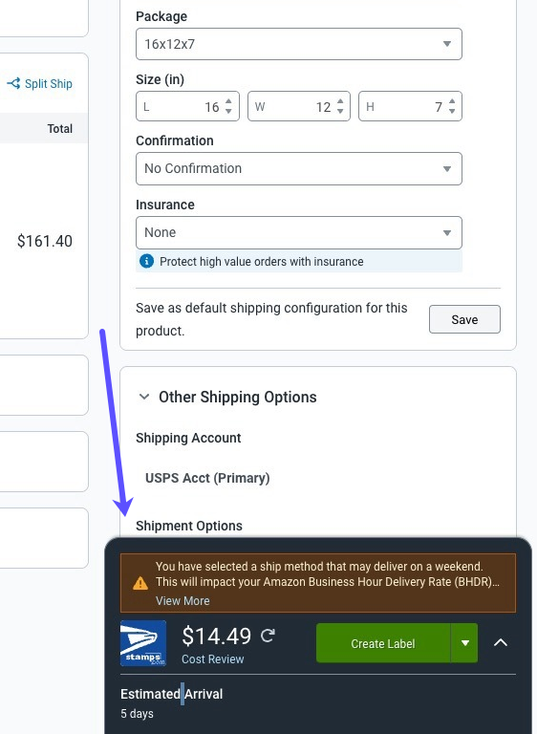Open the Insurance dropdown
The image size is (537, 734).
click(299, 232)
